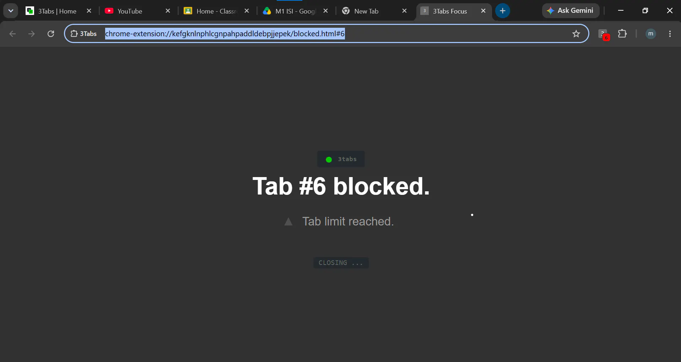This screenshot has width=681, height=362.
Task: Click the Tab limit reached text
Action: [348, 221]
